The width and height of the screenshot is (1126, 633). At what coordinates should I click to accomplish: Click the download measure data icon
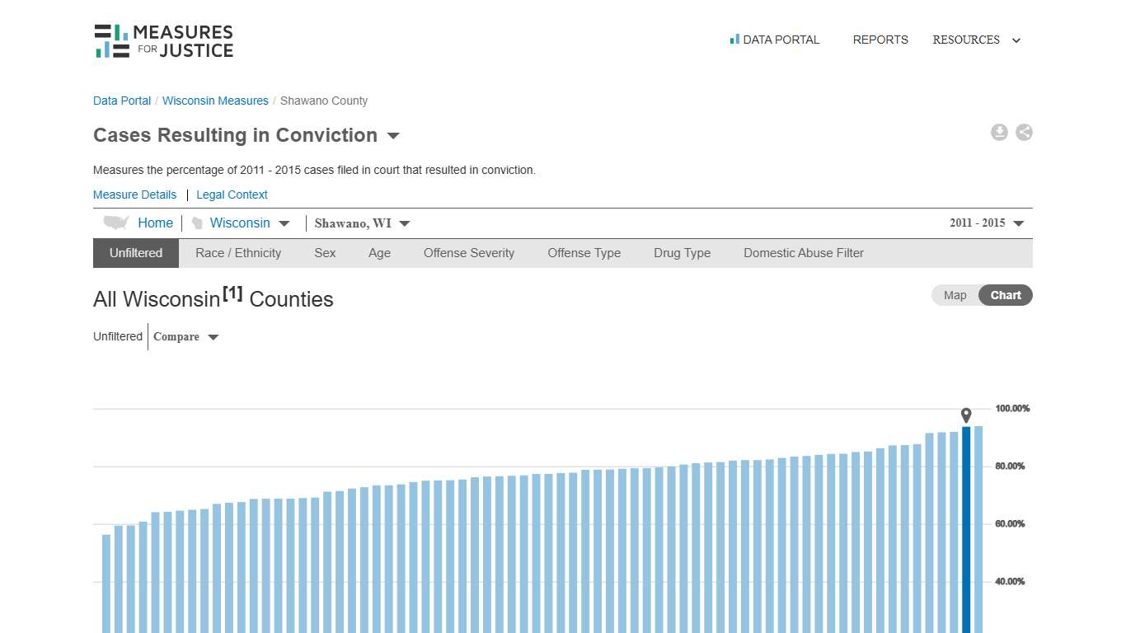tap(999, 132)
